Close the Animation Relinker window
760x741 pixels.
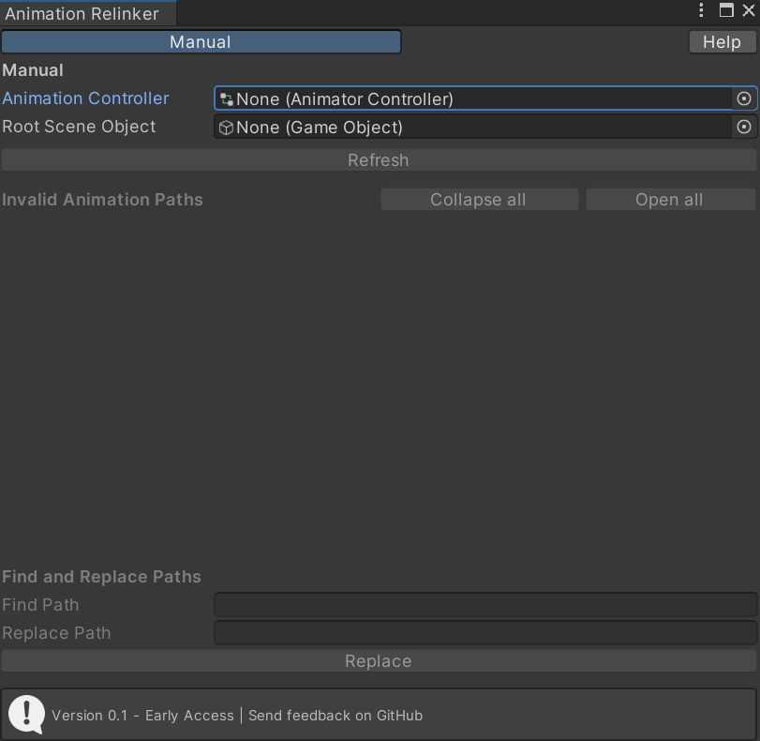coord(749,10)
